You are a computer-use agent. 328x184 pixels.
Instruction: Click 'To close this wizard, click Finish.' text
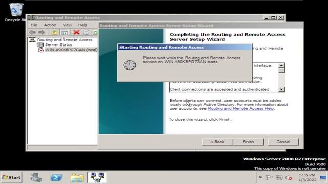click(200, 119)
